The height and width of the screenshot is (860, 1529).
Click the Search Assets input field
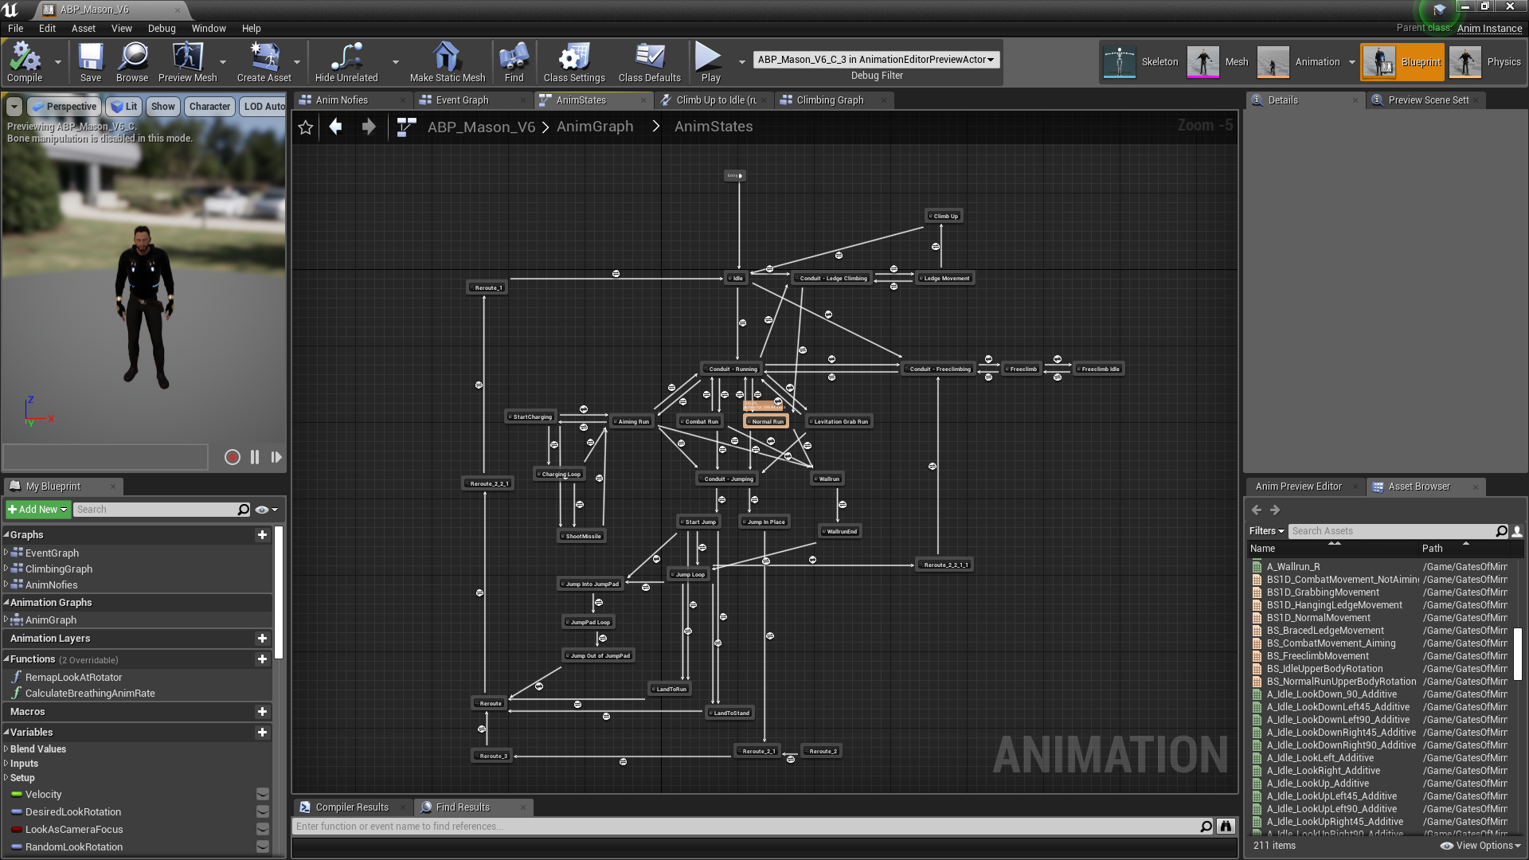click(x=1390, y=531)
